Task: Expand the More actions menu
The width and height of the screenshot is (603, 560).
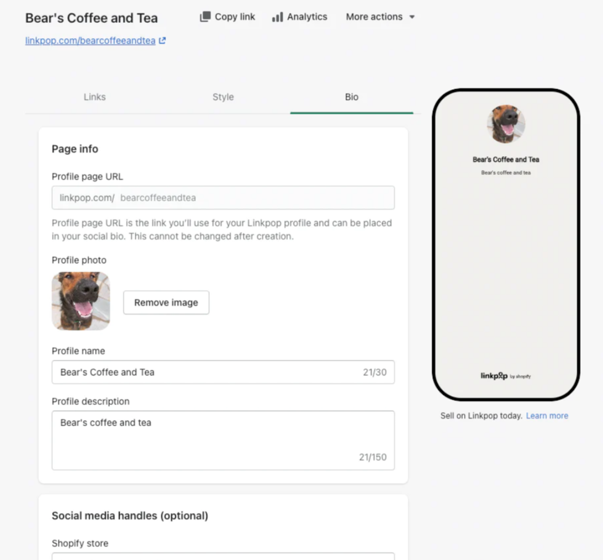Action: pyautogui.click(x=380, y=17)
